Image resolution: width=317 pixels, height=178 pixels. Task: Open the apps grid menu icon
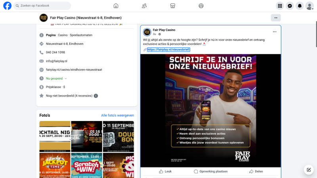280,6
